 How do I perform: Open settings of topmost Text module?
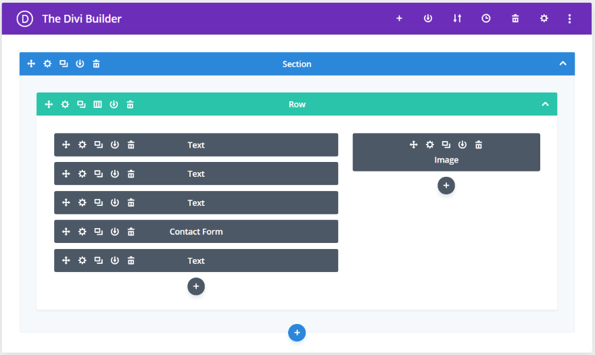82,144
